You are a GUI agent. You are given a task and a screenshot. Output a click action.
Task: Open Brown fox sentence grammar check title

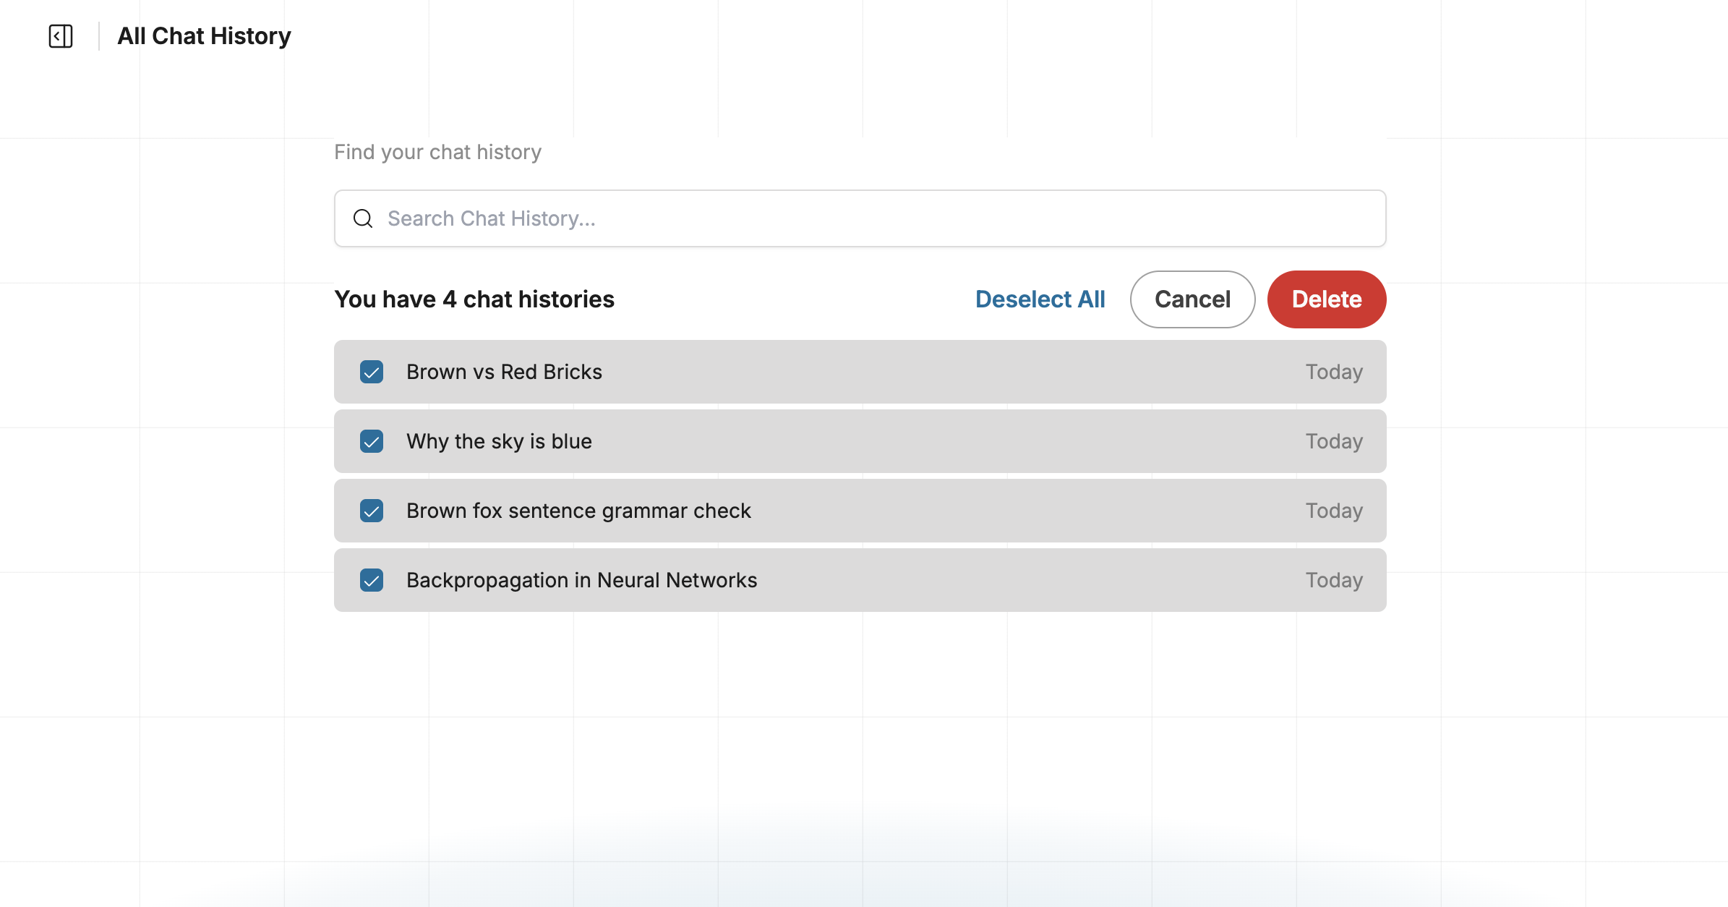tap(578, 511)
